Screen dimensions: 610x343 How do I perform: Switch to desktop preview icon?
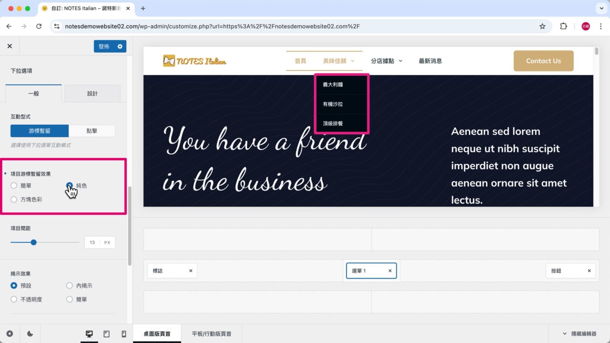coord(89,333)
